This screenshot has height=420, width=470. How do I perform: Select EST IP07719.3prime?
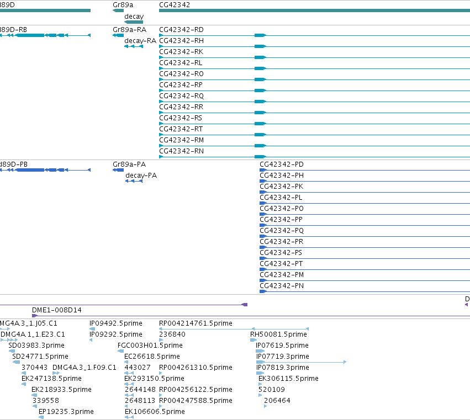282,357
